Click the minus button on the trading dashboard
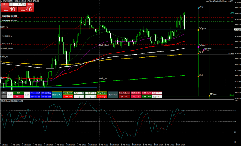Image resolution: width=241 pixels, height=146 pixels. click(4, 97)
